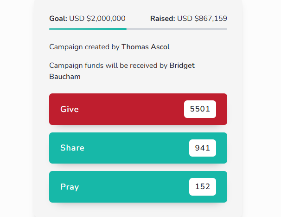Select the USD $2,000,000 goal amount
Viewport: 281px width, 217px height.
click(97, 19)
